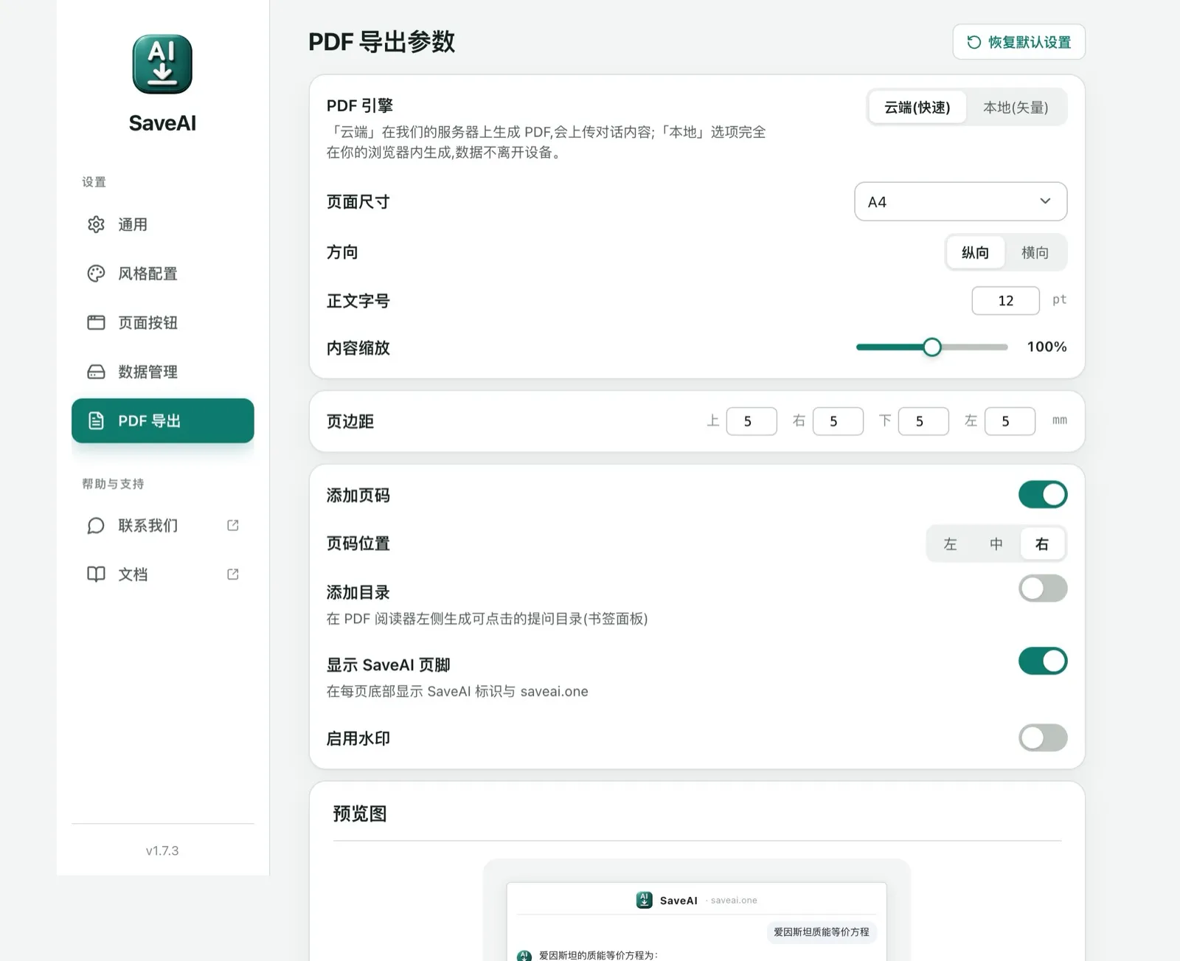Click the SaveAI app logo icon in sidebar
Image resolution: width=1180 pixels, height=961 pixels.
click(x=162, y=64)
